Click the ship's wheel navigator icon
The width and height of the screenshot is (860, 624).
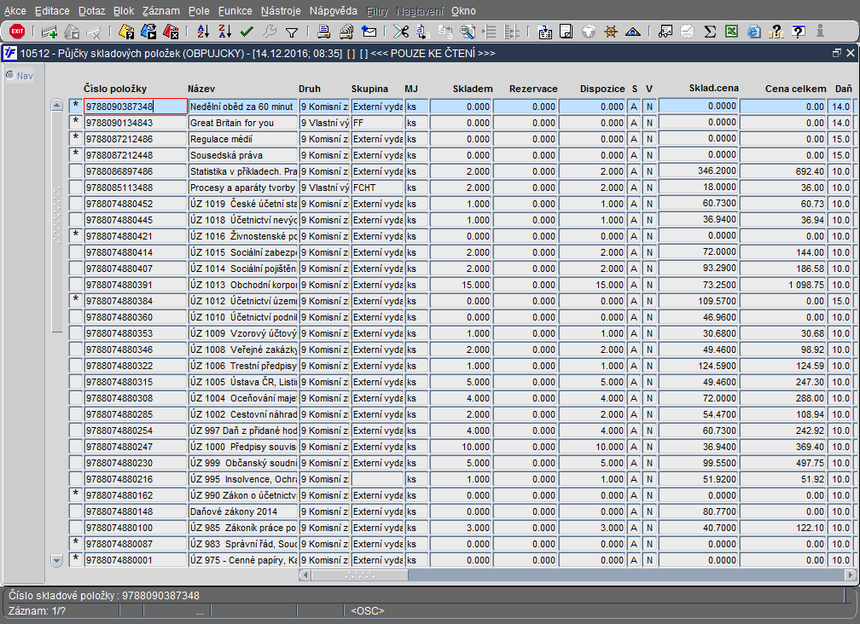point(611,32)
